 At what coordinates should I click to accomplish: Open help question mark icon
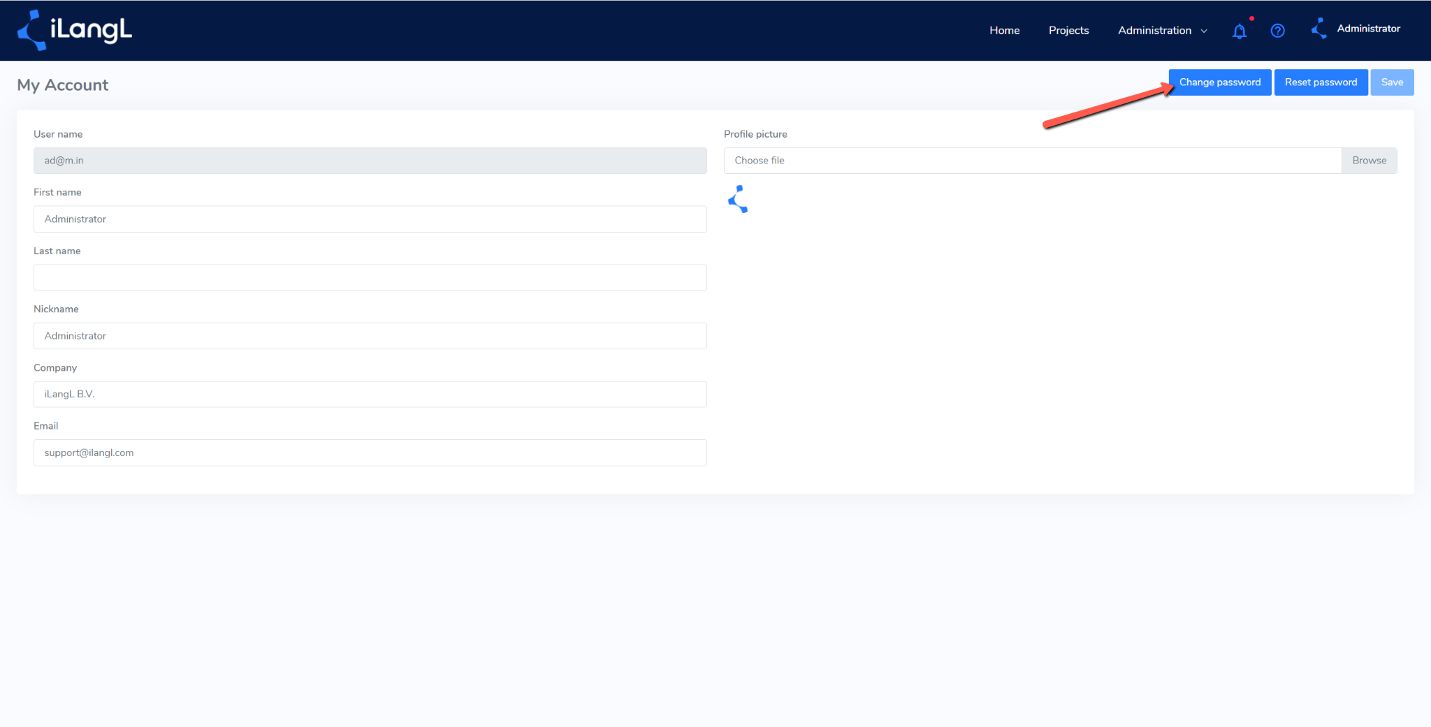pos(1277,31)
